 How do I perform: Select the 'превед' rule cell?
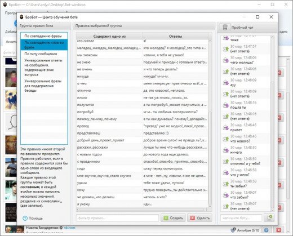(x=109, y=126)
